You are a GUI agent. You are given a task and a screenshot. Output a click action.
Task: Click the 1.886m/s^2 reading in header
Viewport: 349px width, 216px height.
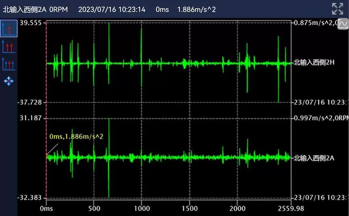196,9
